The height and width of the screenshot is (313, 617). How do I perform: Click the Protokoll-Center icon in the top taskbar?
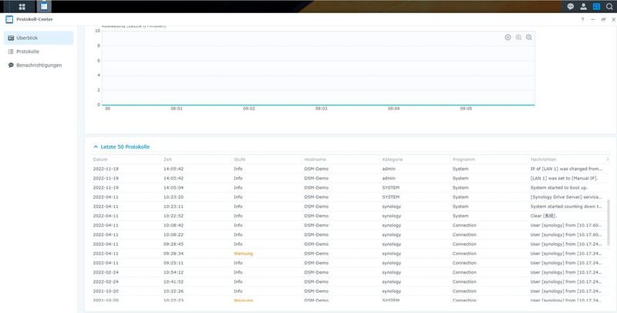[44, 6]
